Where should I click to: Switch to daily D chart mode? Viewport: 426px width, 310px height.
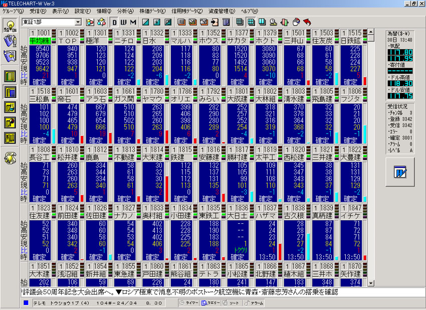[x=114, y=22]
